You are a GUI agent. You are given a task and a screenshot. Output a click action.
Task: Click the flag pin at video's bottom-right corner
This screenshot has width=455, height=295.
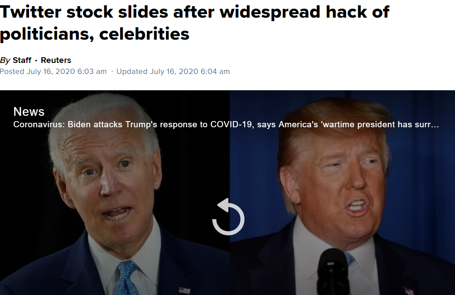[x=408, y=290]
